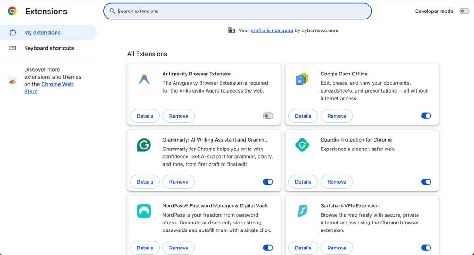Click the Guardio Protection icon
This screenshot has height=255, width=474.
click(302, 145)
